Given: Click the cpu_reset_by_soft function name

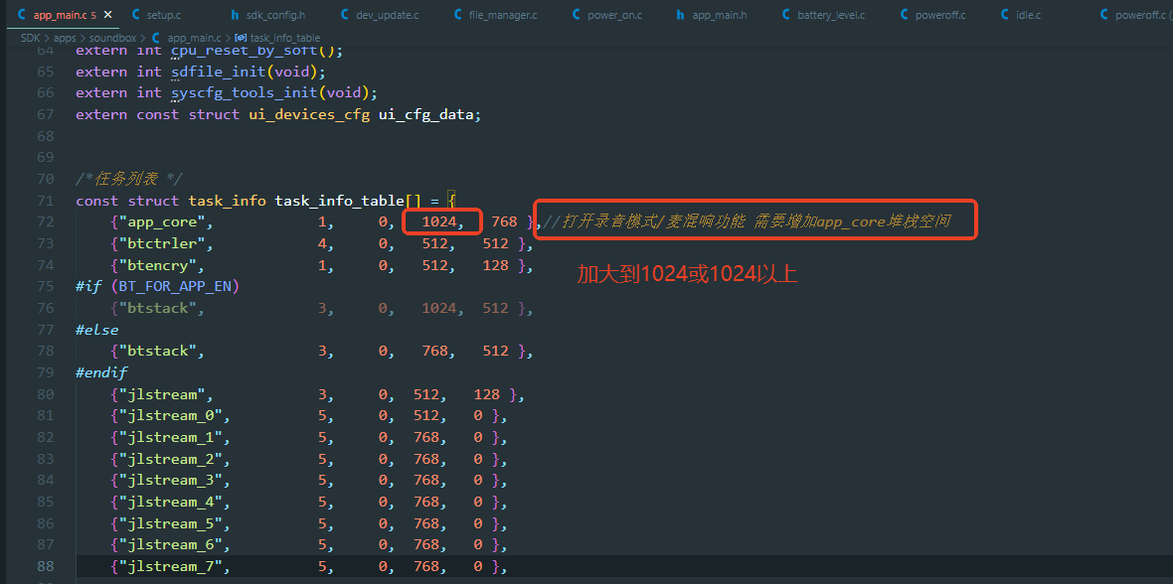Looking at the screenshot, I should point(245,51).
